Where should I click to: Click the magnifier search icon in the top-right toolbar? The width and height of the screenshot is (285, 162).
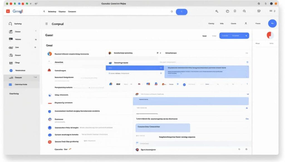[244, 11]
